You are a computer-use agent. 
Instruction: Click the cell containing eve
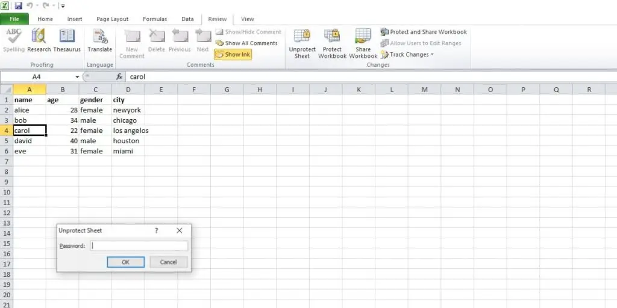click(x=30, y=151)
